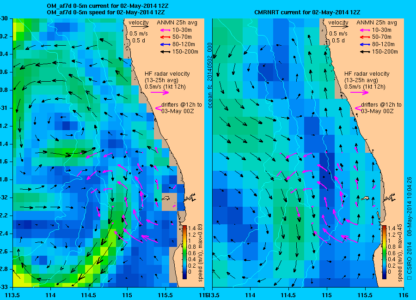Click Rottnest Island outline in the right map
This screenshot has height=300, width=416.
(366, 198)
